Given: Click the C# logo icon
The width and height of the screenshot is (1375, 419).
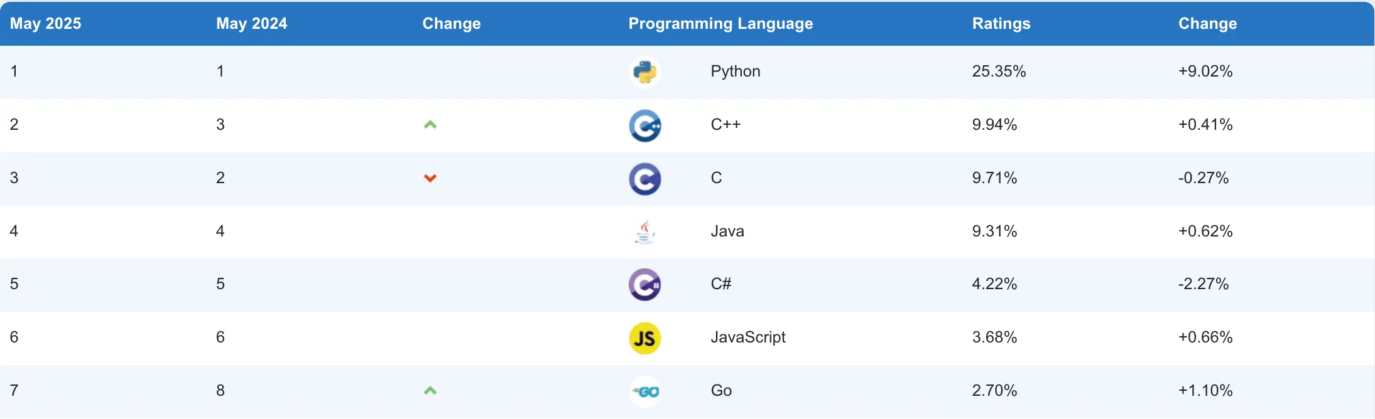Looking at the screenshot, I should pyautogui.click(x=644, y=285).
